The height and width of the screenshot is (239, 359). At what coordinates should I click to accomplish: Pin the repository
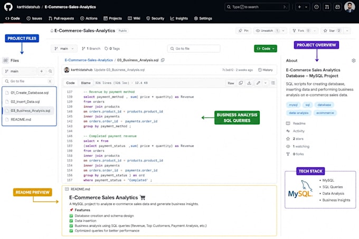point(243,31)
